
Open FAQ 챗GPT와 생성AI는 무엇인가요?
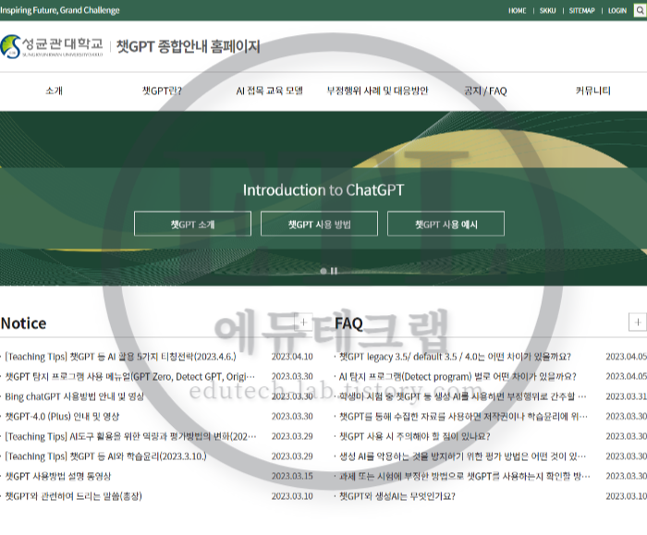[x=397, y=496]
